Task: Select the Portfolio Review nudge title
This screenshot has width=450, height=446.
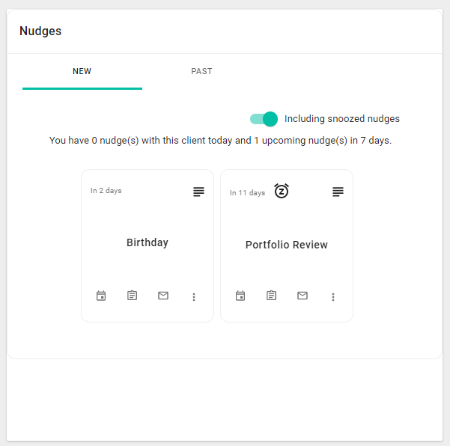Action: coord(287,245)
